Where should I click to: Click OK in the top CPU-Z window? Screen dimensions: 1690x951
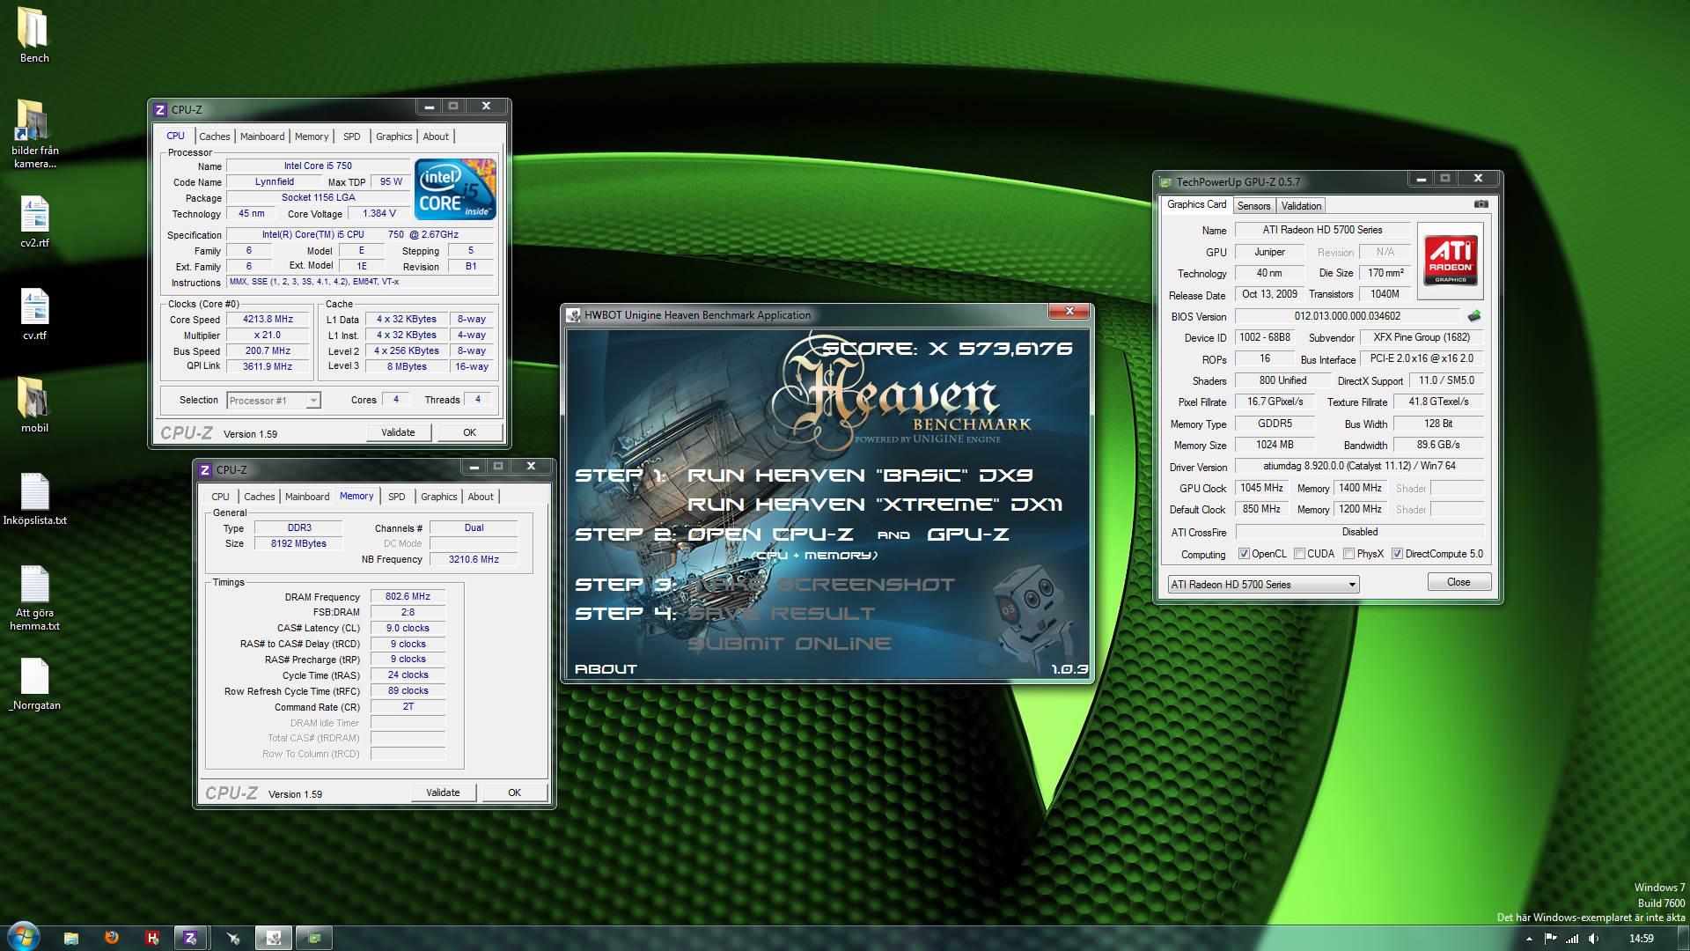[469, 432]
